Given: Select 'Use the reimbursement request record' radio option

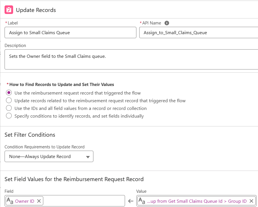Looking at the screenshot, I should 9,93.
